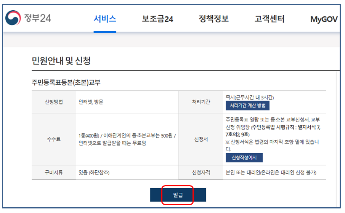This screenshot has width=345, height=213.
Task: Go to 정책정보 menu
Action: [x=213, y=19]
